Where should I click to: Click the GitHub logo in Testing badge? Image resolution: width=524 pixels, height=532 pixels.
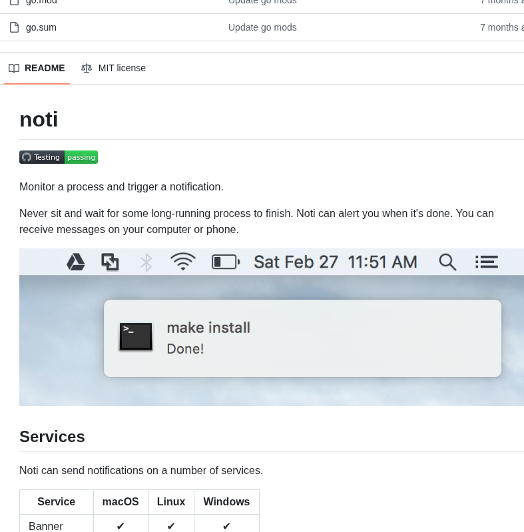[x=27, y=157]
